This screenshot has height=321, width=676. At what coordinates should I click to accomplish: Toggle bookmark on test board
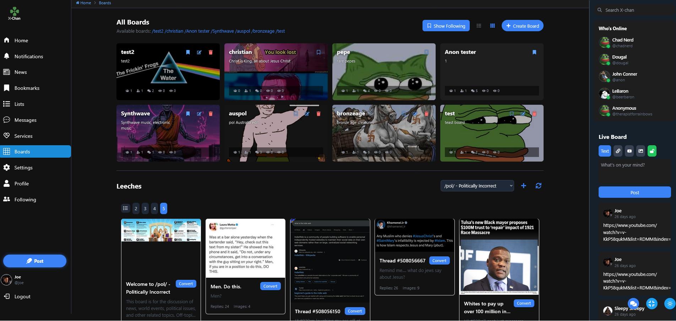(x=512, y=114)
